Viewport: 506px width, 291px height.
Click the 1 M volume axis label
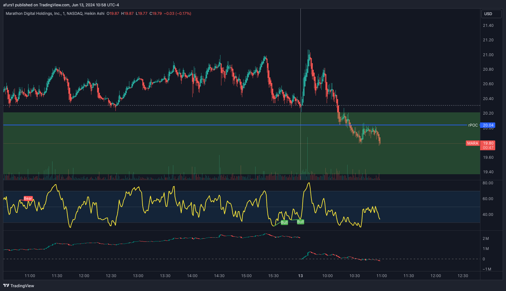(486, 249)
